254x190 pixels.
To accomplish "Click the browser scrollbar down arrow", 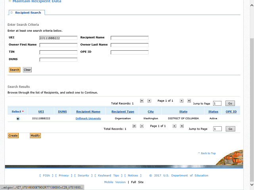I will coord(252,184).
